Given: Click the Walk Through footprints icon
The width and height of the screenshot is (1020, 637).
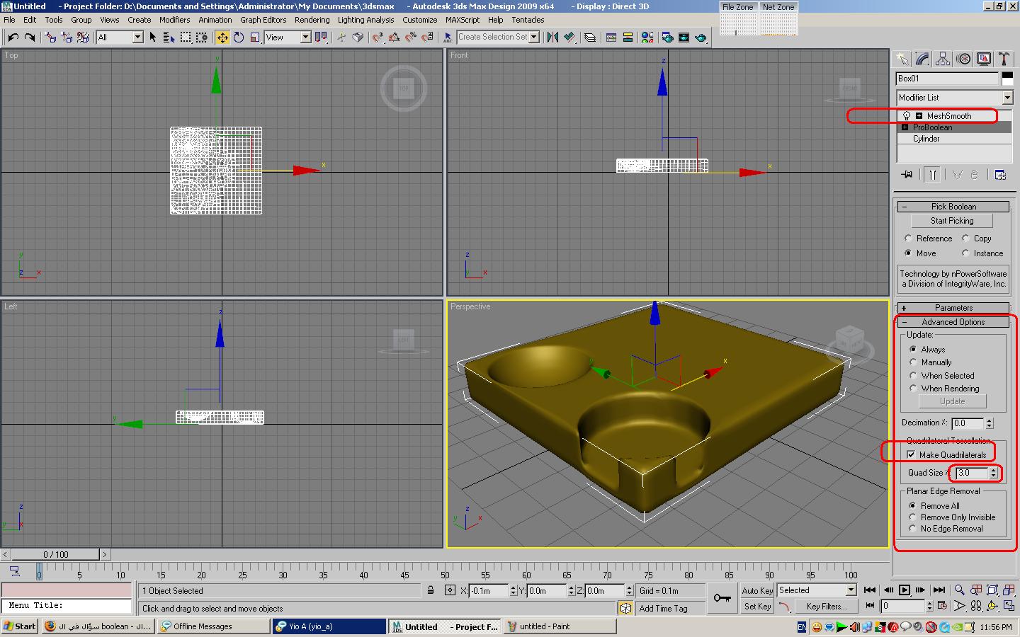Looking at the screenshot, I should pos(976,606).
